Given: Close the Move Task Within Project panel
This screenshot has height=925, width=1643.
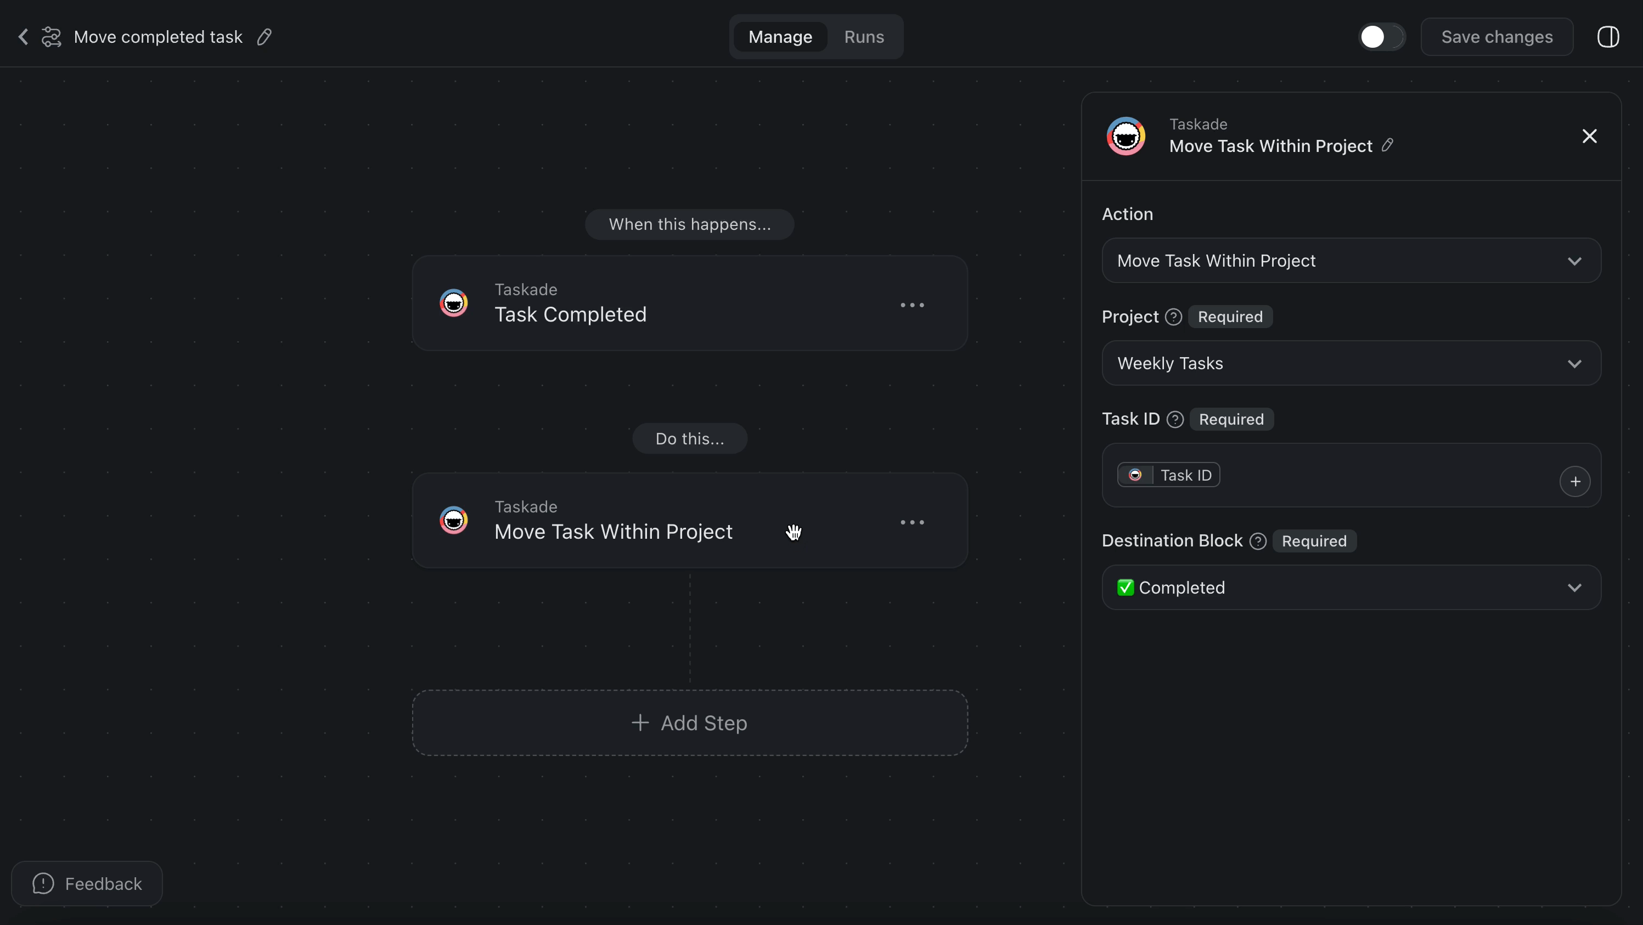Looking at the screenshot, I should pyautogui.click(x=1589, y=137).
